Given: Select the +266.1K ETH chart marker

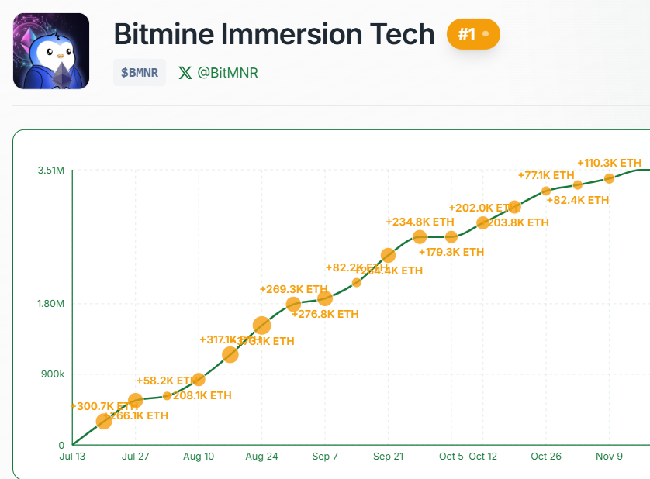Looking at the screenshot, I should [135, 401].
